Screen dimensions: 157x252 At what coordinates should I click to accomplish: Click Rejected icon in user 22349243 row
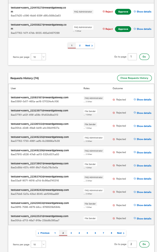click(113, 192)
